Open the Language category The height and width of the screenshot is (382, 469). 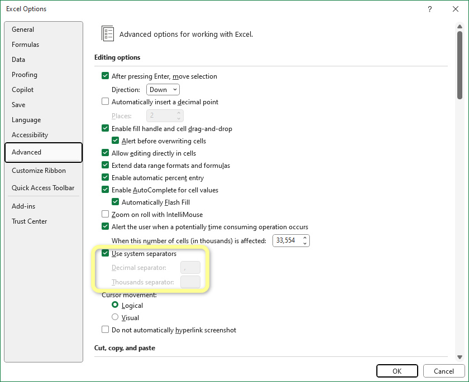coord(44,120)
